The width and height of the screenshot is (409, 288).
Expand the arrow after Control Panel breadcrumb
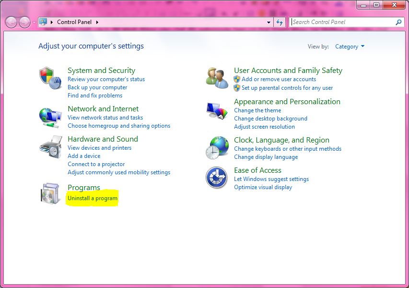[97, 22]
